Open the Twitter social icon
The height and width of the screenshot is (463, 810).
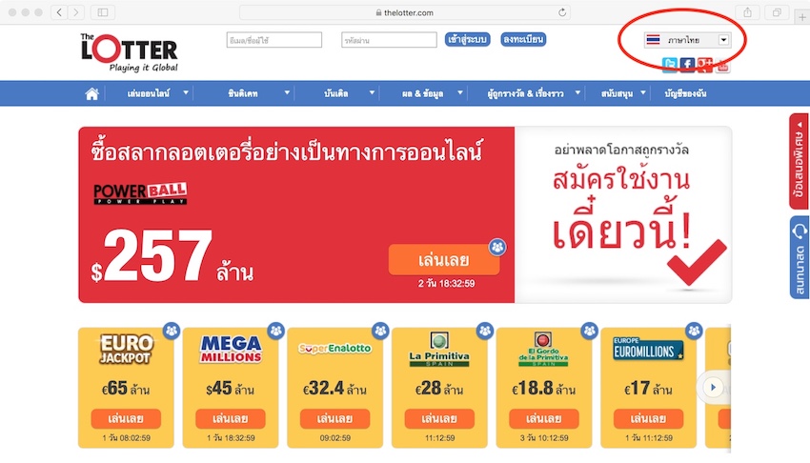(x=670, y=65)
